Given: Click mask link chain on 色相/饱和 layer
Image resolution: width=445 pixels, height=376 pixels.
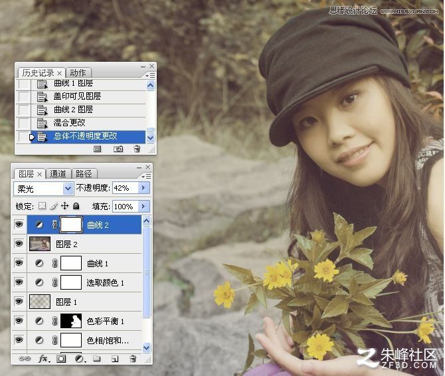Looking at the screenshot, I should (54, 340).
